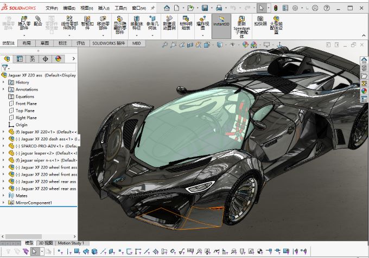Click Zoom to Fit magnifier icon
Image resolution: width=369 pixels, height=258 pixels.
(165, 44)
